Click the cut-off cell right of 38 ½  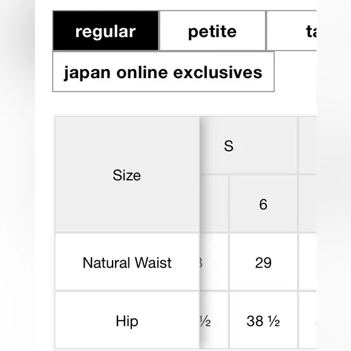307,321
